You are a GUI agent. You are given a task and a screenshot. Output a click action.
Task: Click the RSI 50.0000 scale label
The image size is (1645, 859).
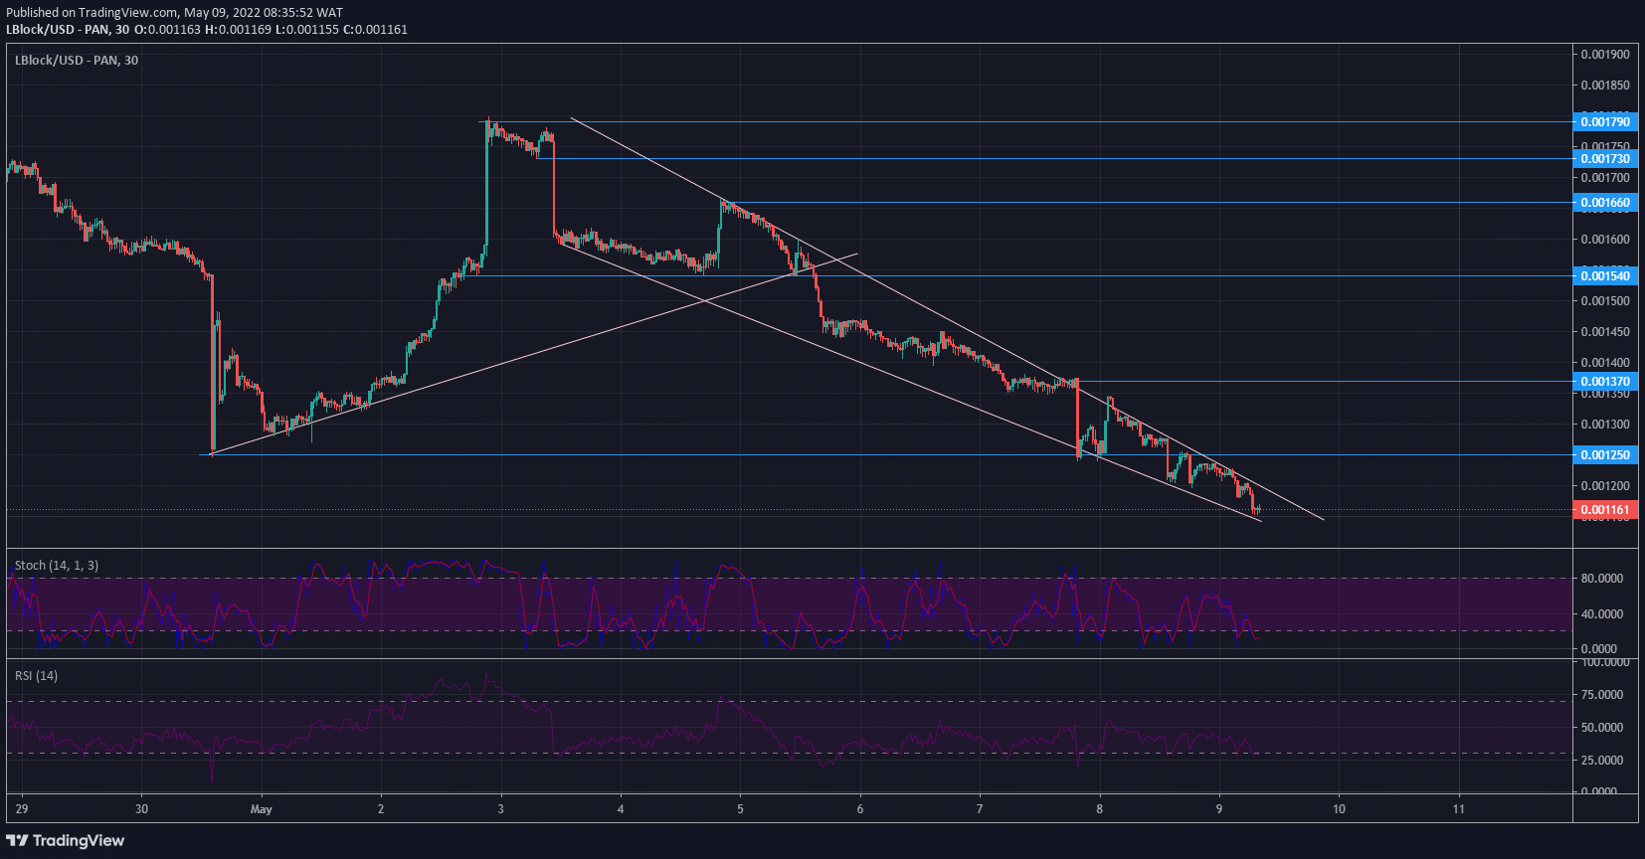point(1601,728)
